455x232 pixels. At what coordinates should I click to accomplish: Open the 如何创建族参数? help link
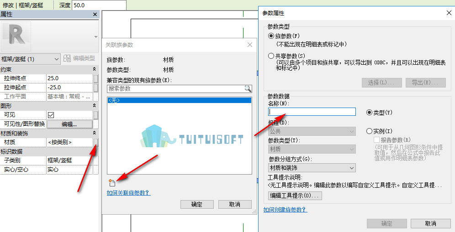point(285,209)
